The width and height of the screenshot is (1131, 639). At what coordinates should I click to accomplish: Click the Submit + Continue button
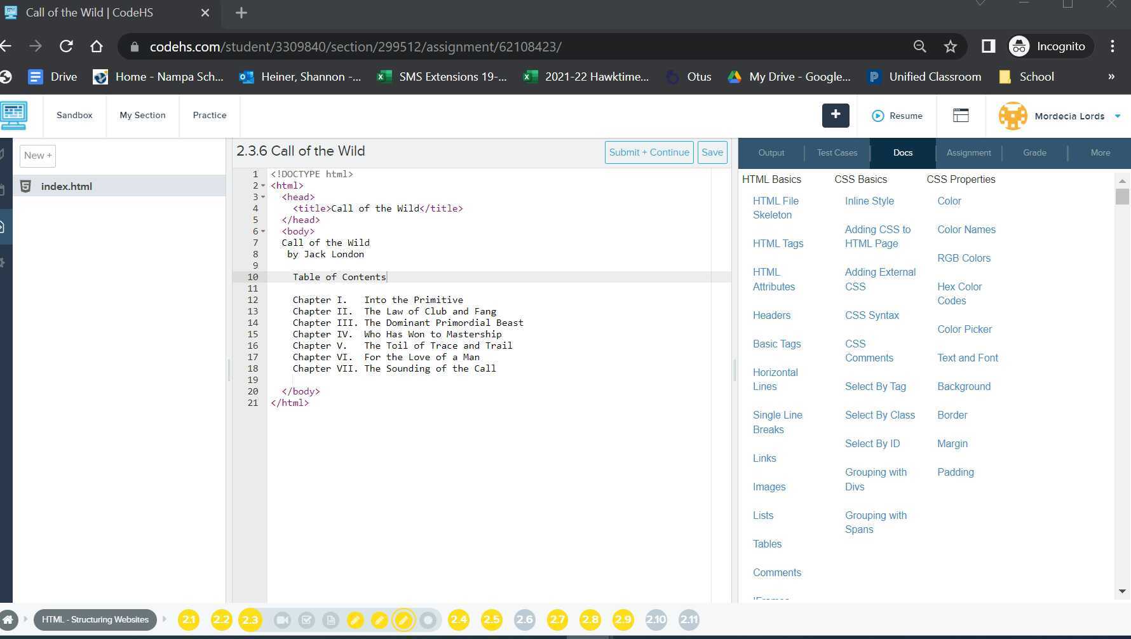point(649,152)
